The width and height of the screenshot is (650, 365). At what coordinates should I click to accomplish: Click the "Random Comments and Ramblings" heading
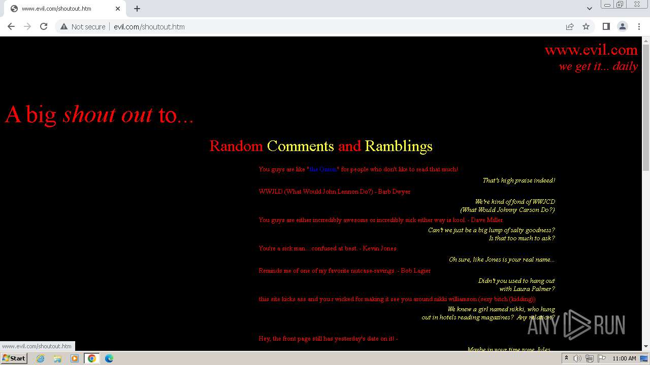coord(321,146)
